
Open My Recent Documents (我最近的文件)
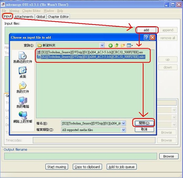click(23, 57)
